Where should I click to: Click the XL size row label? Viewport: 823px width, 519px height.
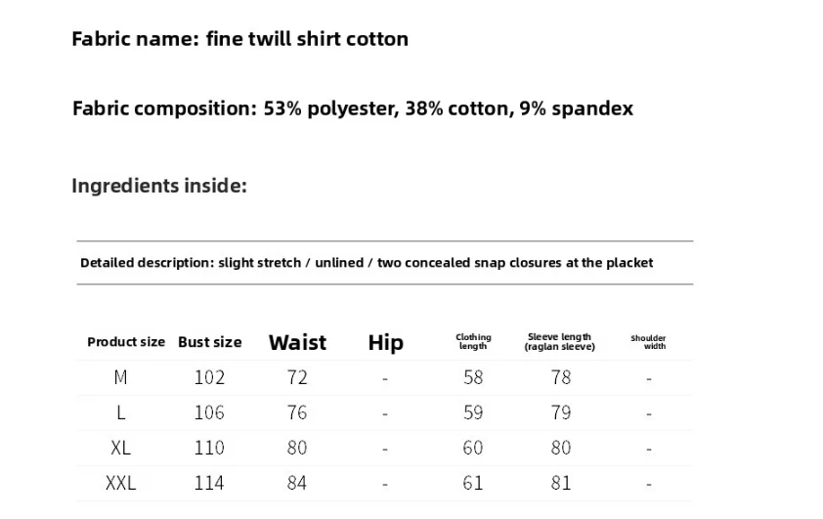coord(121,448)
